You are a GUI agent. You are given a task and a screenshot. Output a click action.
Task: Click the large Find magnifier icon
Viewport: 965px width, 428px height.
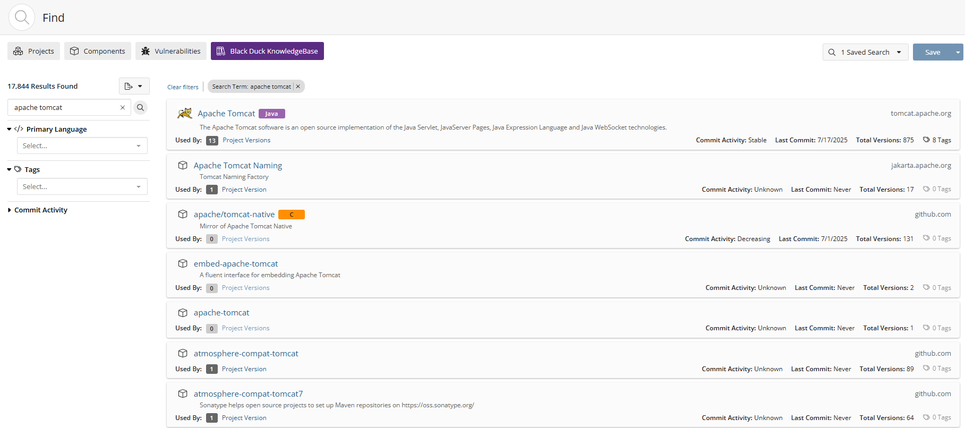[x=22, y=18]
